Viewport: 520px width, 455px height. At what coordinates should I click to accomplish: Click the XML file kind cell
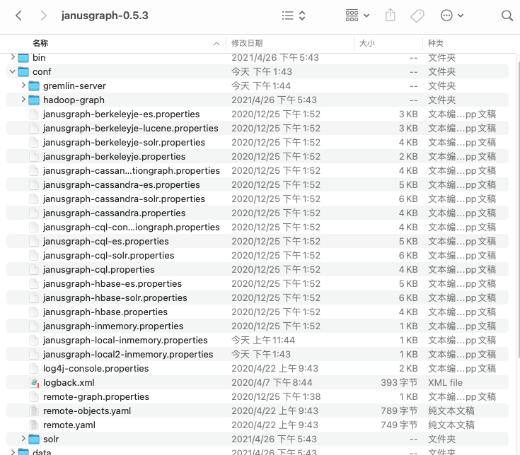click(x=445, y=382)
